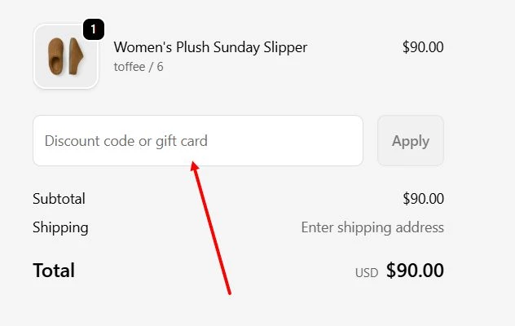The width and height of the screenshot is (515, 326).
Task: Focus the Discount code or gift card field
Action: pyautogui.click(x=197, y=141)
